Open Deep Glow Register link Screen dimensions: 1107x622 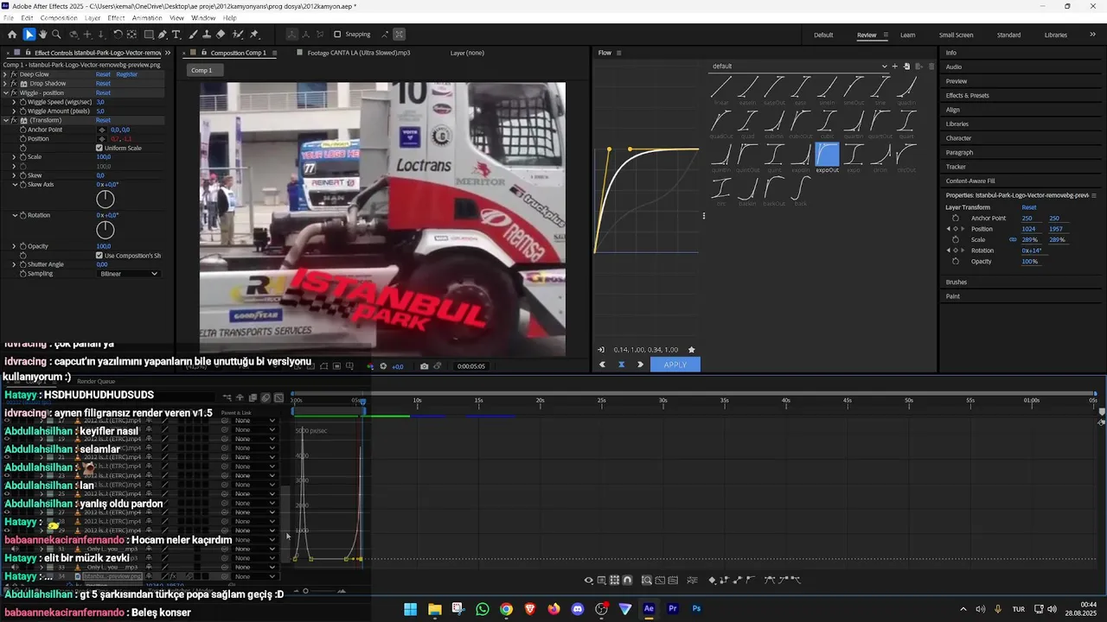tap(127, 74)
